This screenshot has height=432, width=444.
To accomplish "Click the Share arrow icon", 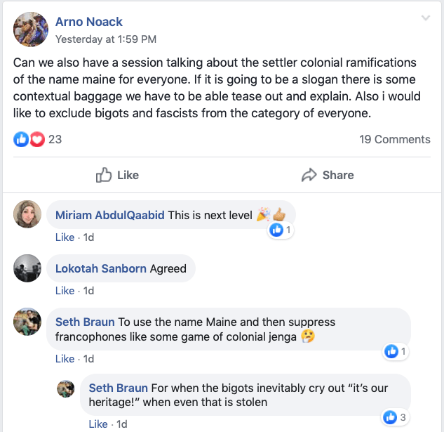I will click(x=309, y=175).
